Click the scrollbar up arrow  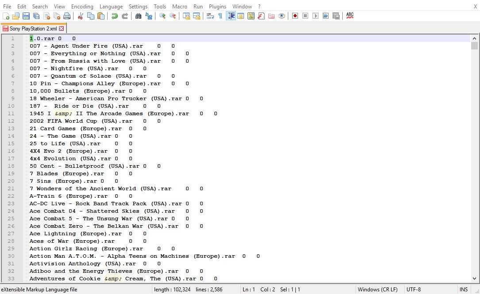474,38
